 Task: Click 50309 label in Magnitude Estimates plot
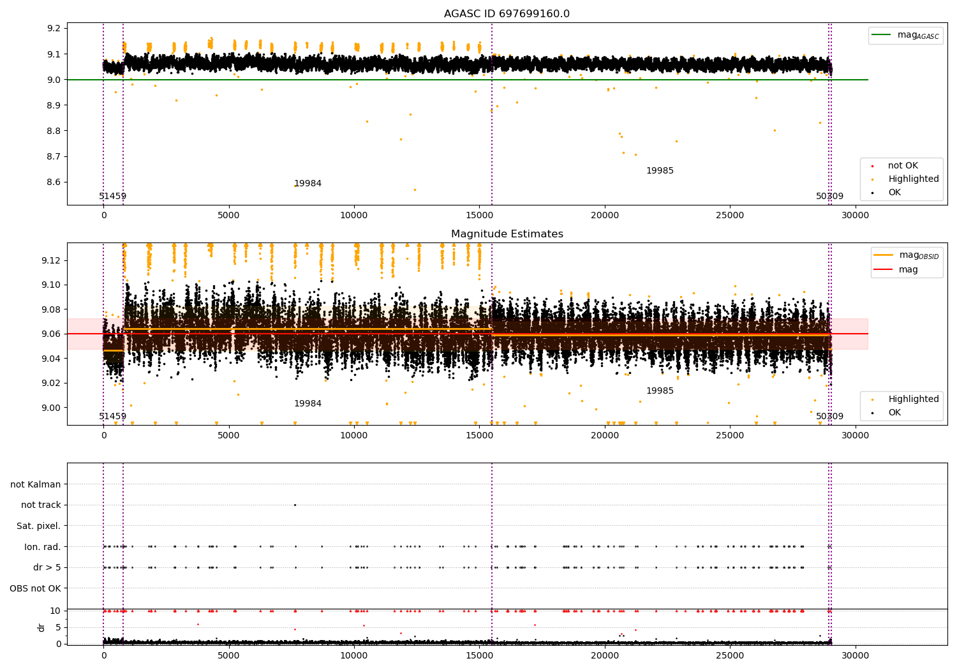point(829,417)
